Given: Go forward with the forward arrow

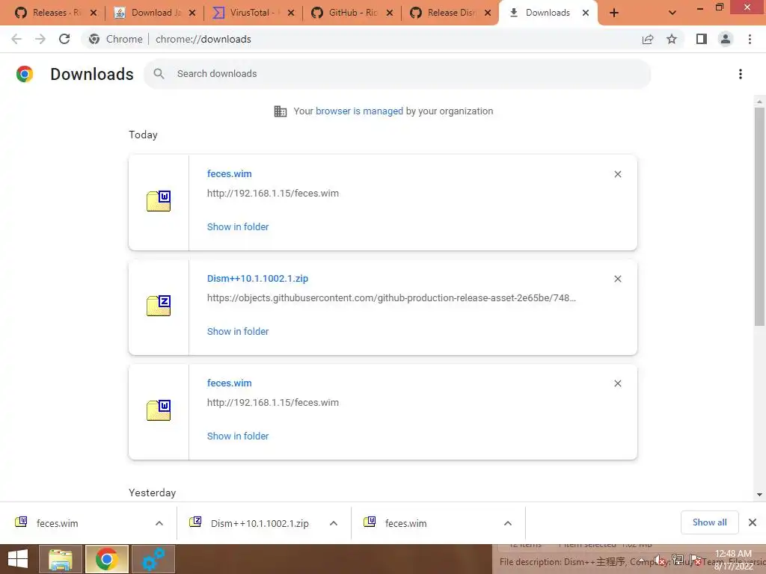Looking at the screenshot, I should click(x=40, y=39).
